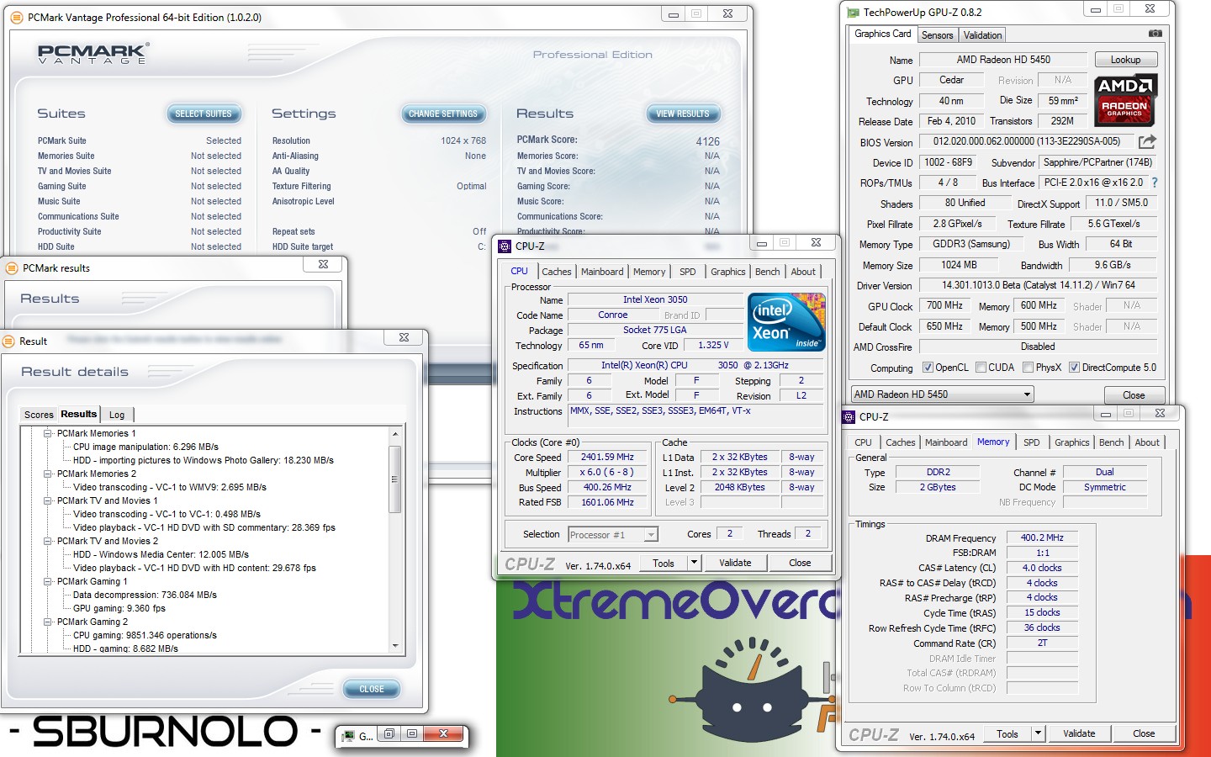
Task: Click Validate in the Memory CPU-Z window
Action: tap(1079, 733)
